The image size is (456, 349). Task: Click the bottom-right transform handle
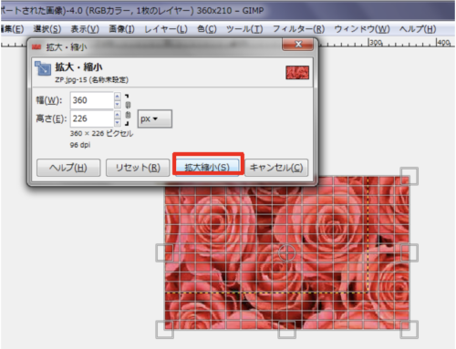(409, 330)
